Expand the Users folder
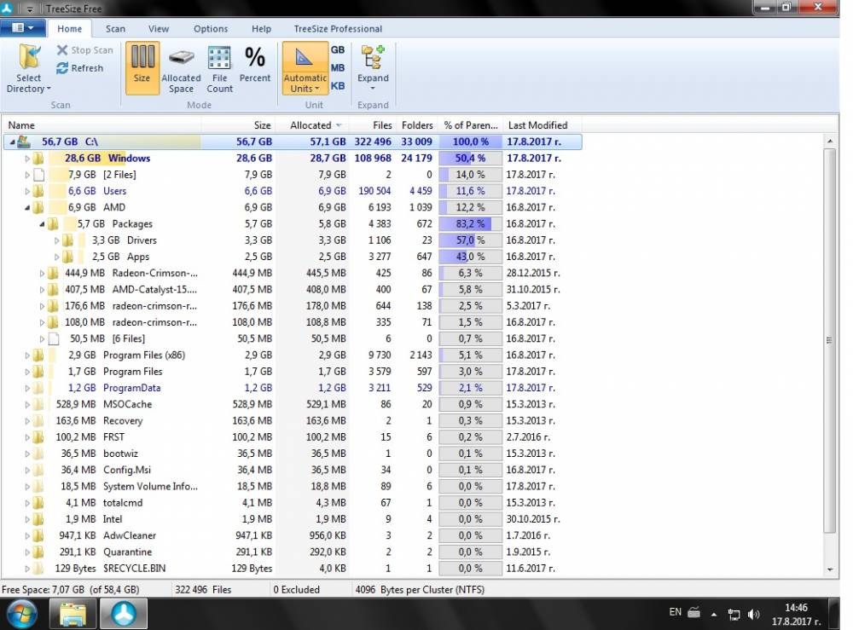This screenshot has height=630, width=853. tap(27, 191)
